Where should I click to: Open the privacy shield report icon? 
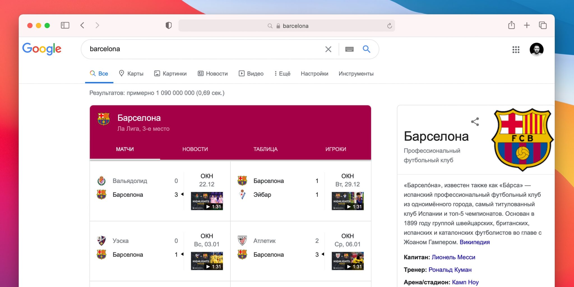(168, 26)
